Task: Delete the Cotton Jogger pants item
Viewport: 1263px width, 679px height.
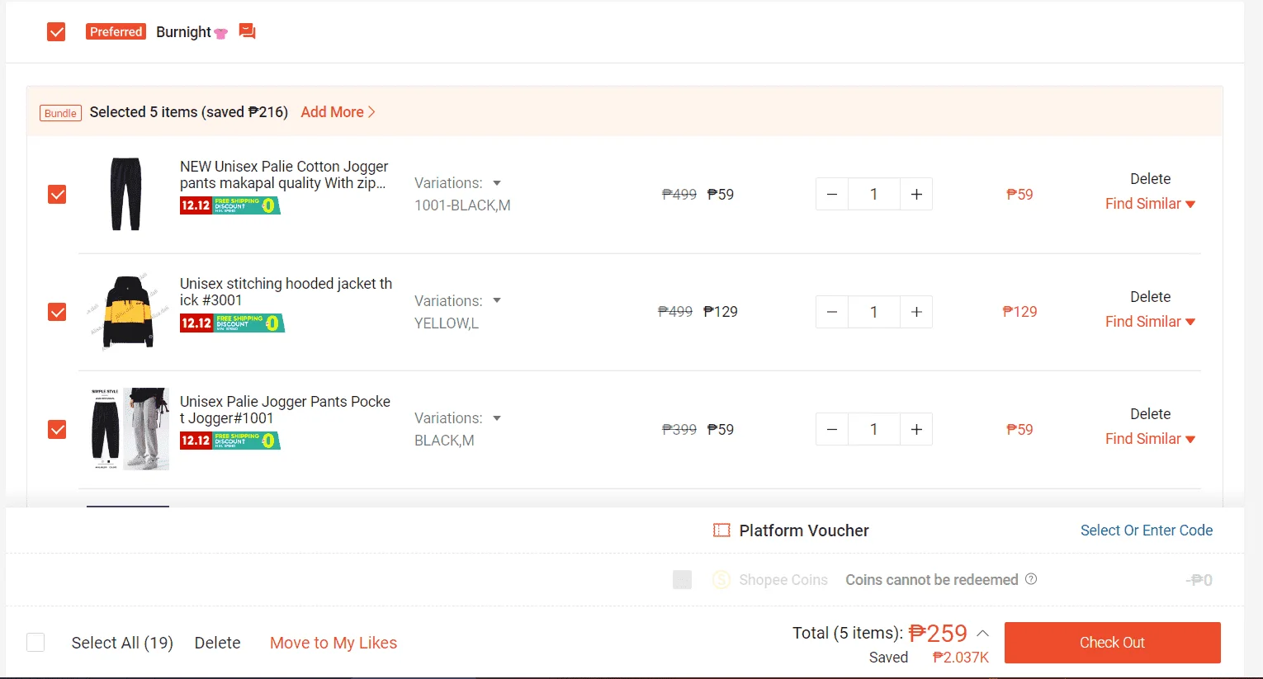Action: pos(1150,179)
